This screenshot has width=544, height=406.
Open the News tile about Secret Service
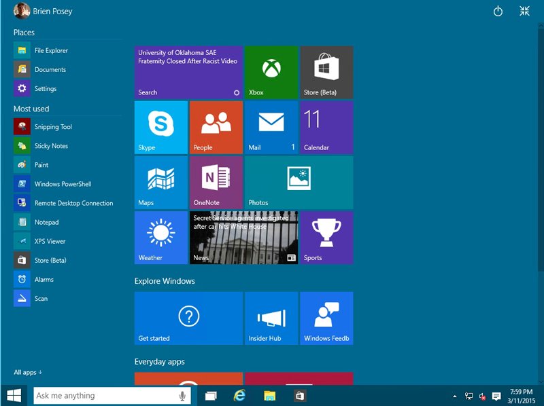tap(244, 238)
